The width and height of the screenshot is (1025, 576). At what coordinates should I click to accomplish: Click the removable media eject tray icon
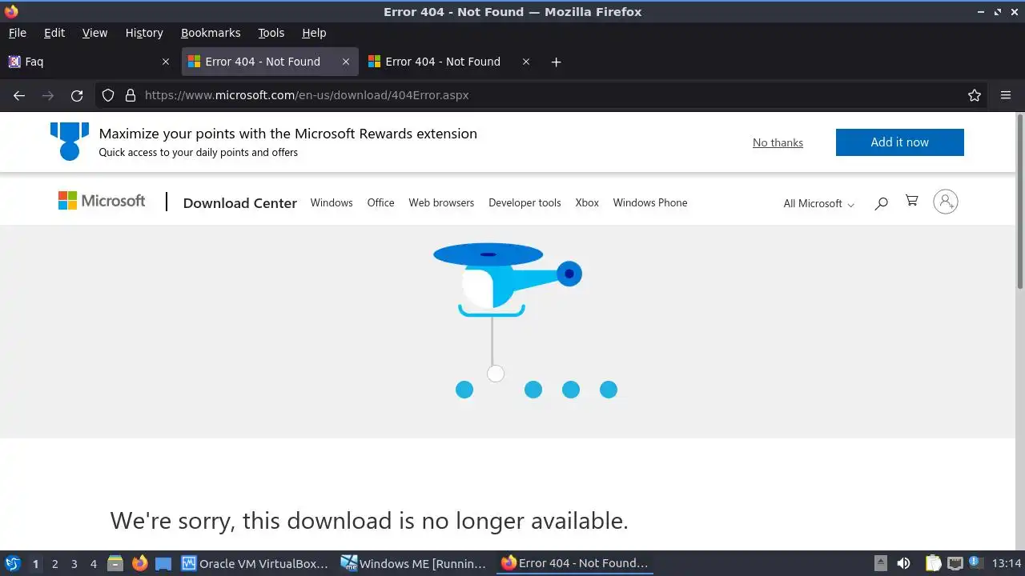pos(880,563)
